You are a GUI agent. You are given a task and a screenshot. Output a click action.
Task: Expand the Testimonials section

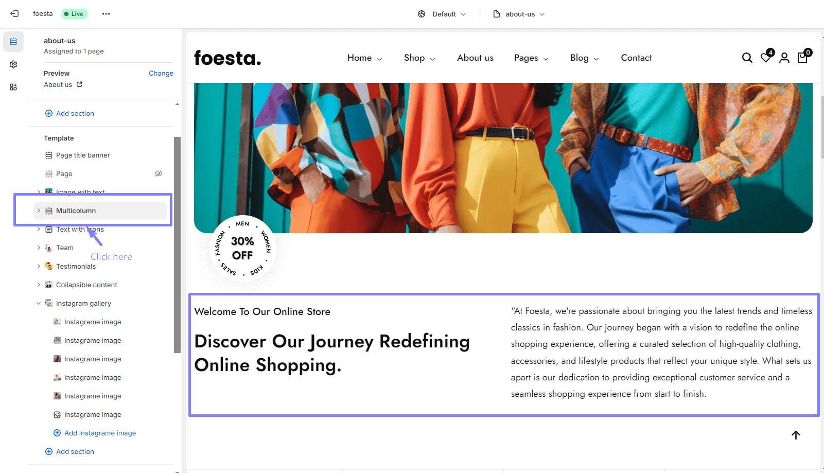(39, 266)
